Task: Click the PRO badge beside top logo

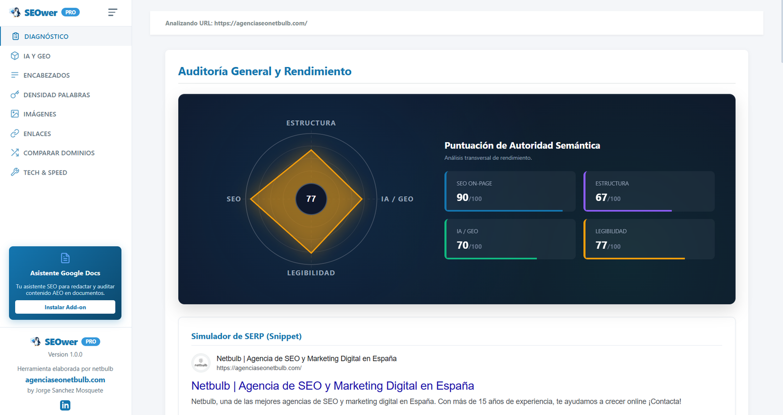Action: tap(70, 12)
